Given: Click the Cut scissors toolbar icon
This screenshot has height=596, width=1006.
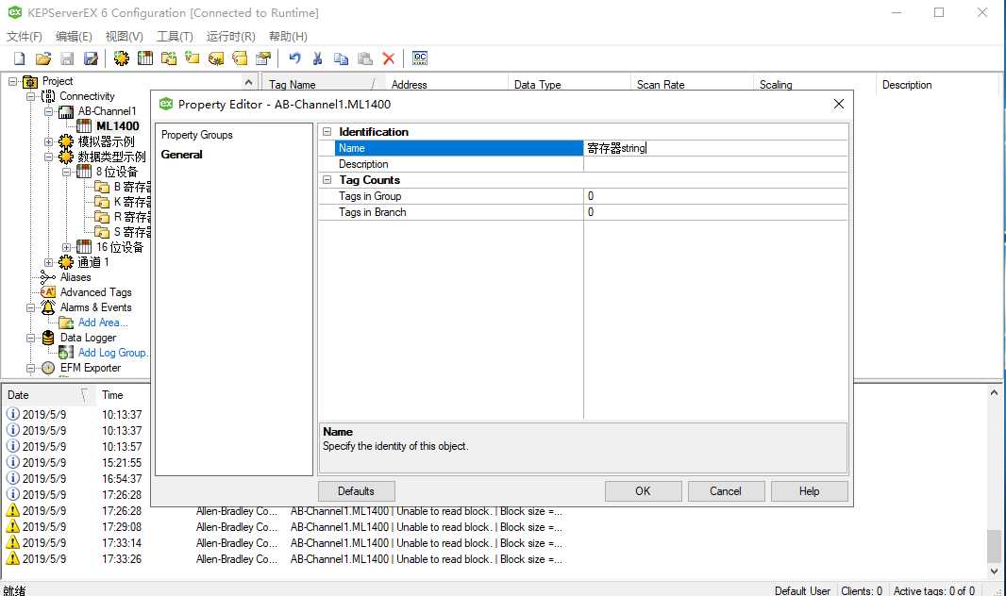Looking at the screenshot, I should pyautogui.click(x=317, y=58).
